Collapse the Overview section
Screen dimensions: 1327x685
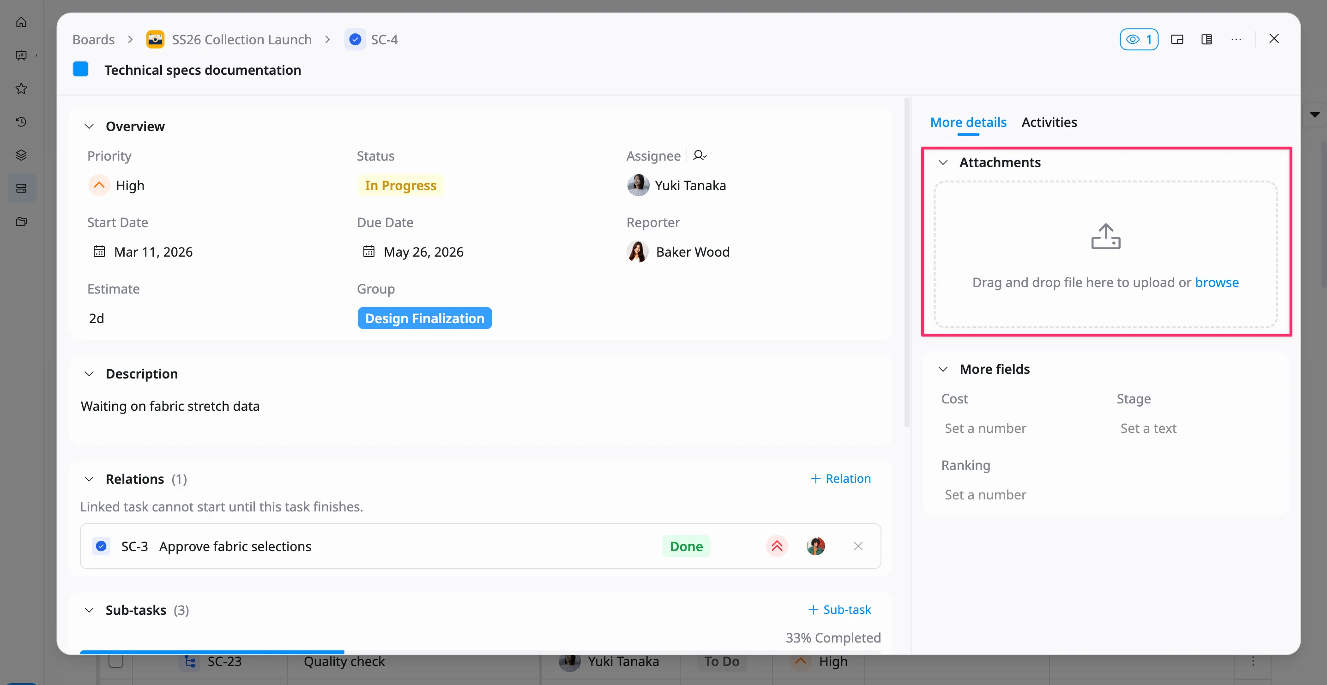[89, 126]
